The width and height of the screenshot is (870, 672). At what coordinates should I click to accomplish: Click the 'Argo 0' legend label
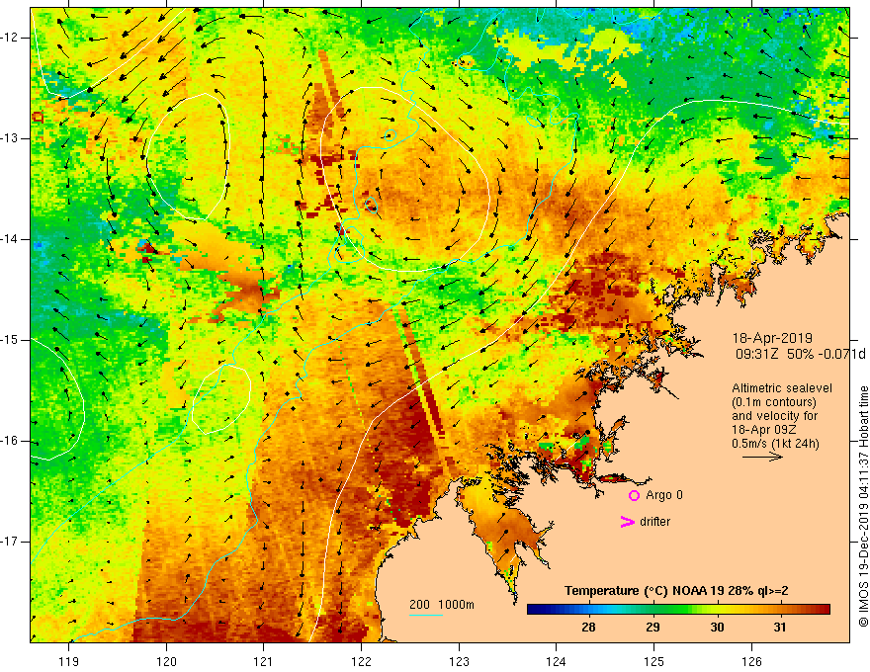click(664, 495)
